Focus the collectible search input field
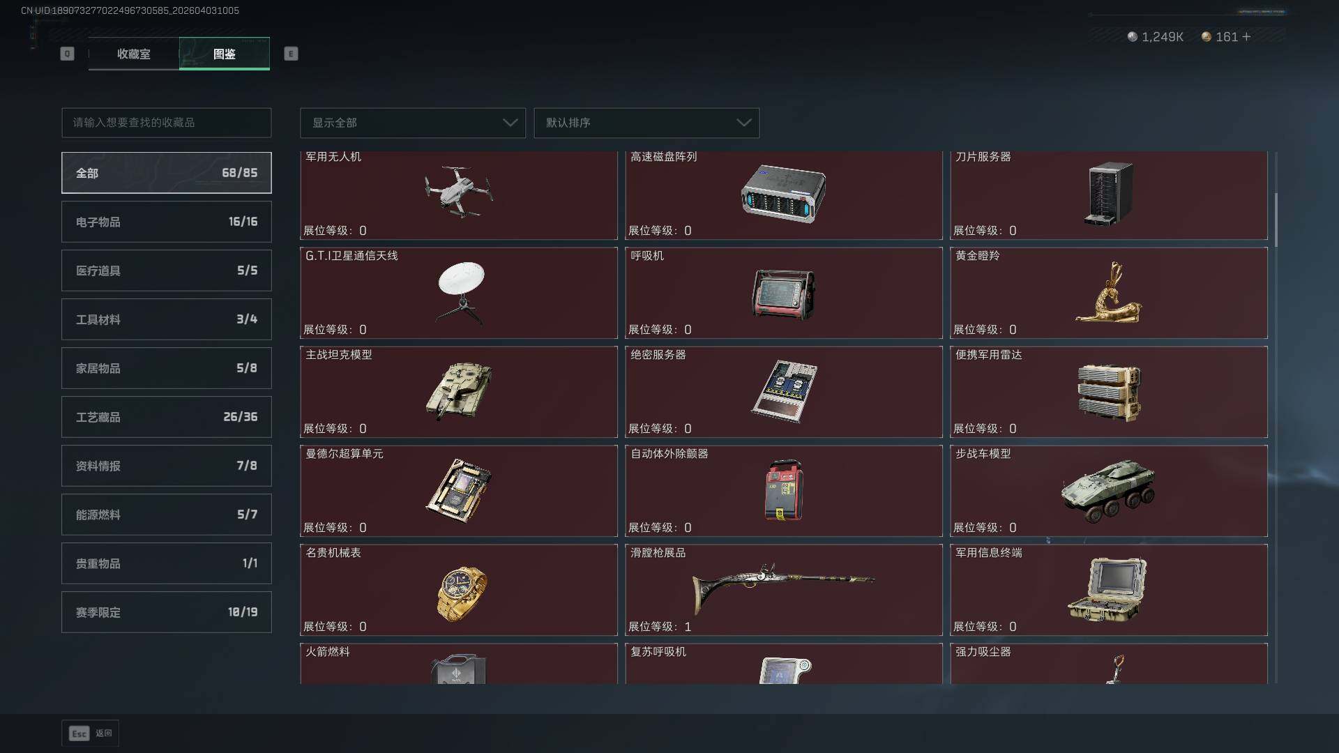The image size is (1339, 753). coord(167,123)
